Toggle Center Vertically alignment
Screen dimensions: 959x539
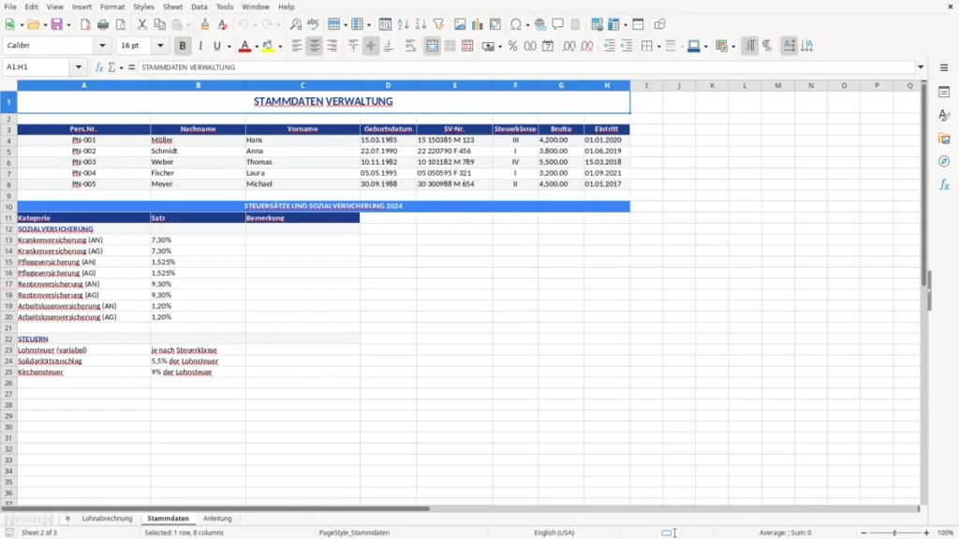coord(371,46)
